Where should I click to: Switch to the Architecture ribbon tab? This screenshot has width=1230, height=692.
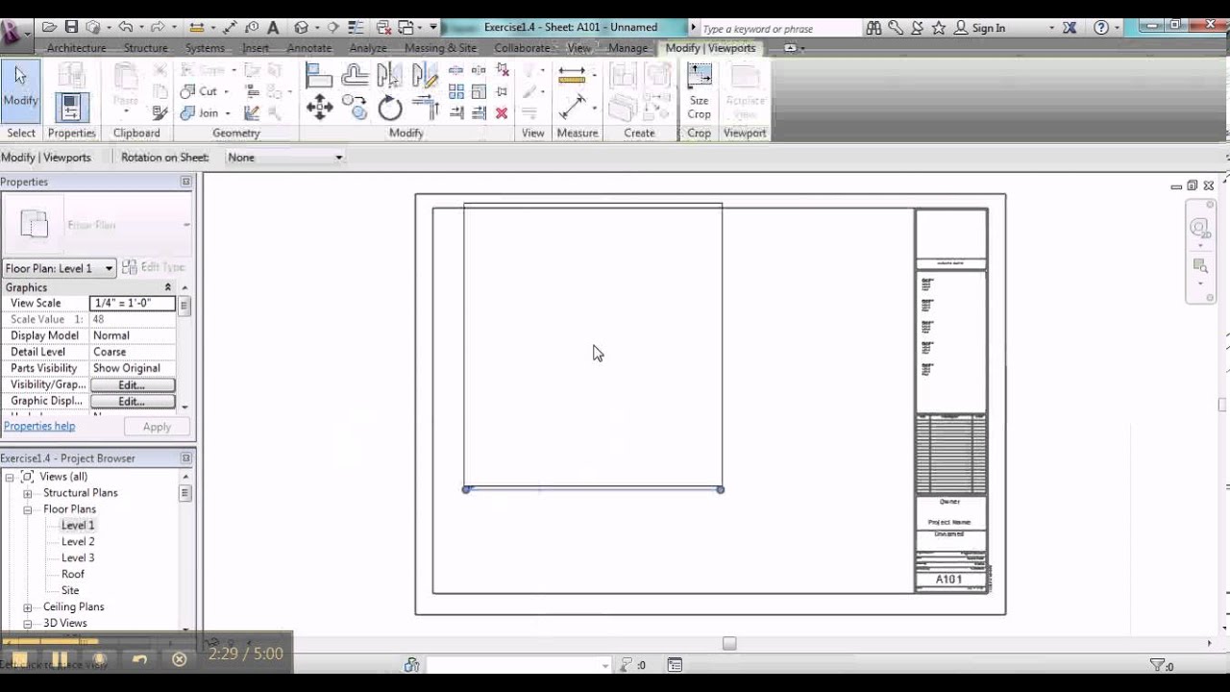click(76, 48)
